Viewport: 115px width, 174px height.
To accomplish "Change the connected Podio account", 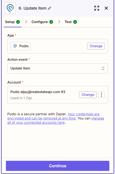I will click(x=88, y=95).
